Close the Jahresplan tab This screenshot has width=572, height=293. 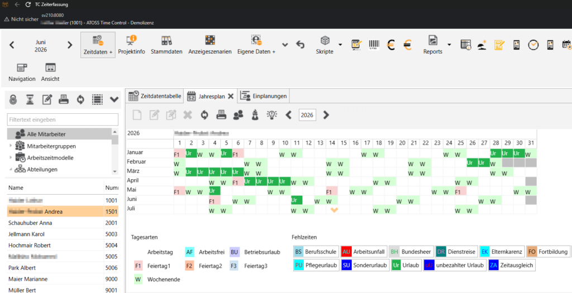[x=231, y=96]
